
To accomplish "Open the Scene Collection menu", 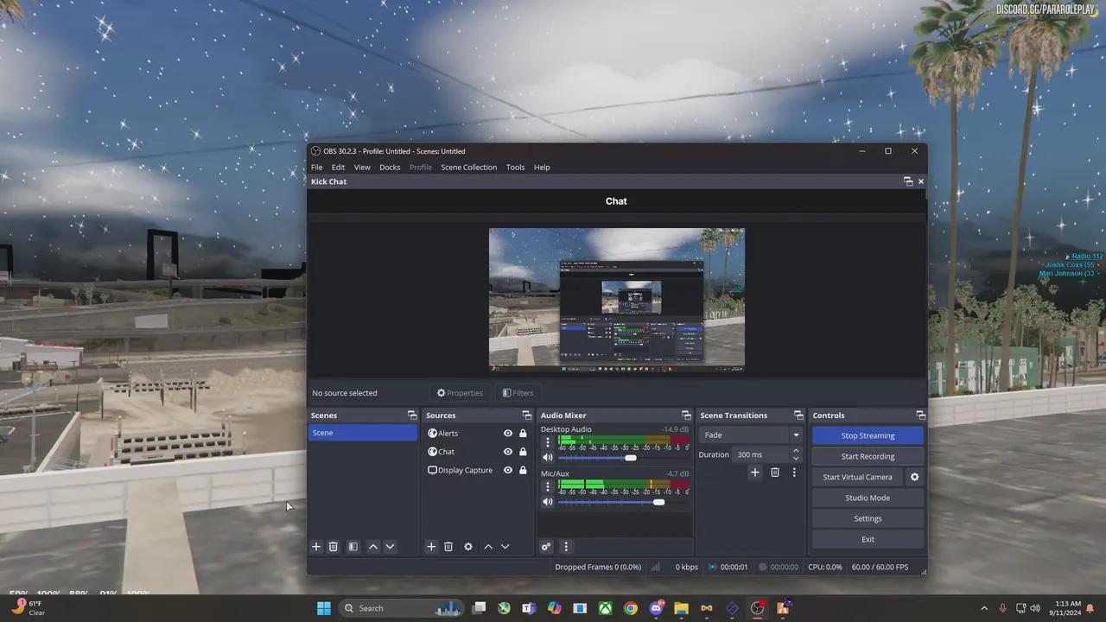I will coord(468,168).
